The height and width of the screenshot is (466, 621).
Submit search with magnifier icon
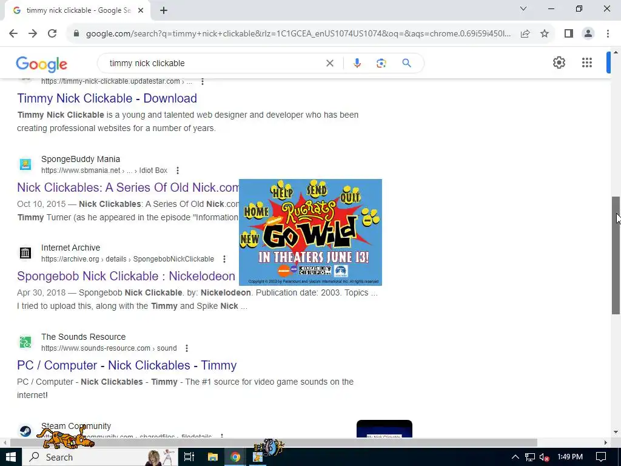[406, 63]
